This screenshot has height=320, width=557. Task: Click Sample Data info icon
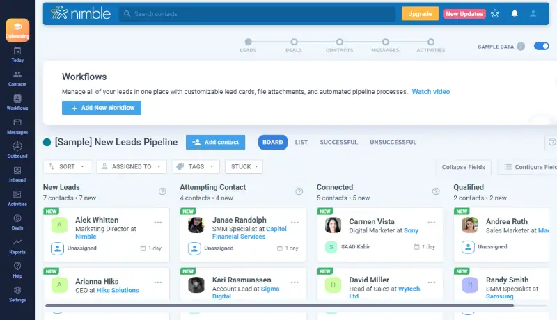coord(521,47)
